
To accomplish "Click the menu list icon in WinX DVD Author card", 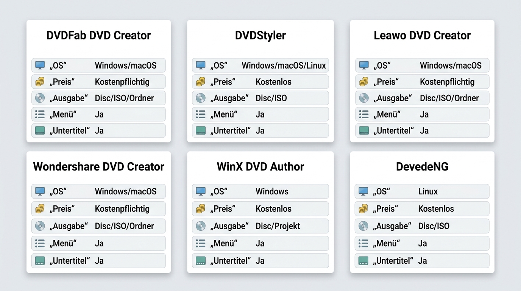I will [201, 243].
